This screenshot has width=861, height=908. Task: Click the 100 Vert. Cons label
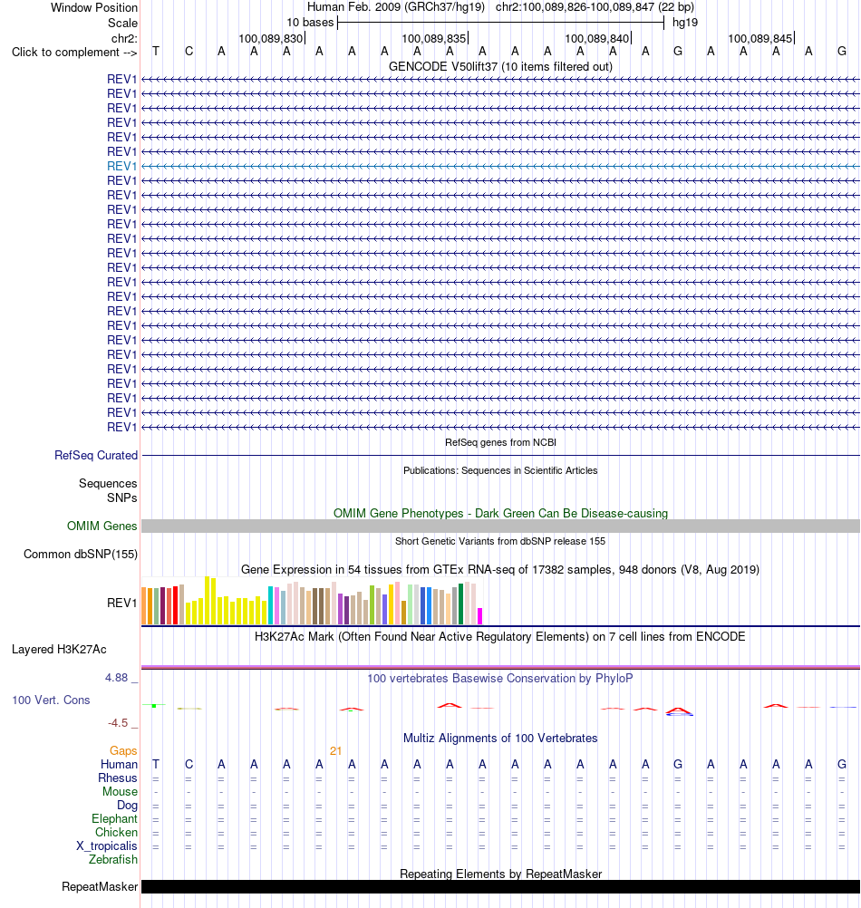coord(51,700)
